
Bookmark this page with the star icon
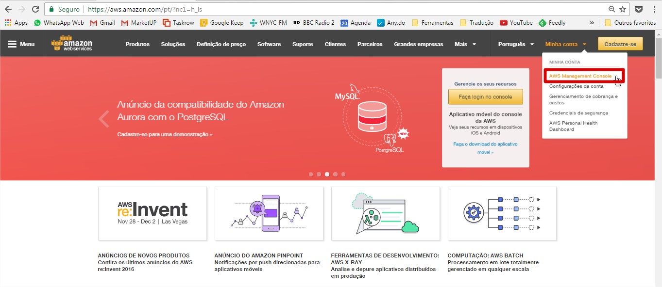pyautogui.click(x=623, y=9)
